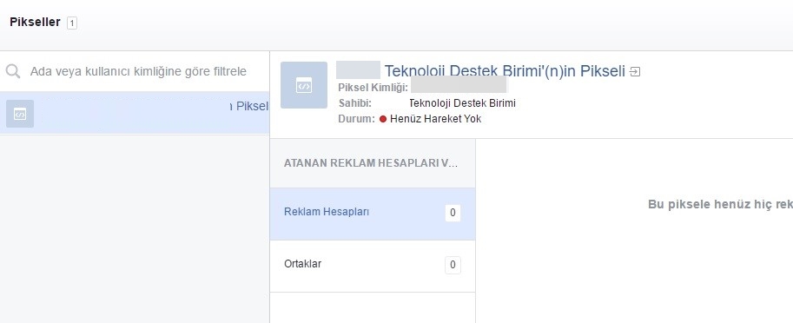Image resolution: width=793 pixels, height=323 pixels.
Task: Click the '0' count badge for Ortaklar
Action: click(453, 265)
